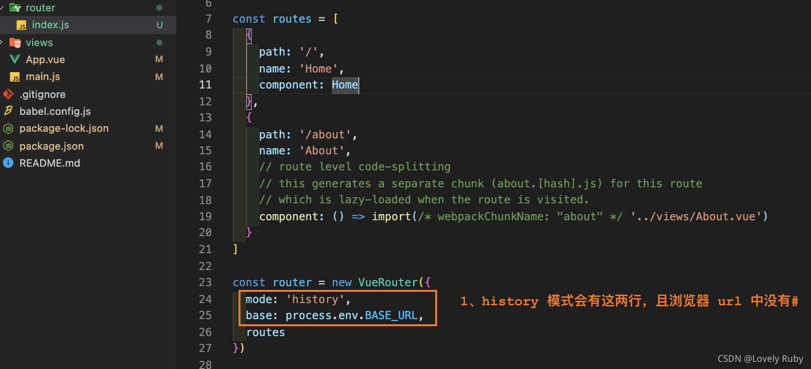The width and height of the screenshot is (811, 369).
Task: Click VueRouter in the constructor call
Action: (x=388, y=282)
